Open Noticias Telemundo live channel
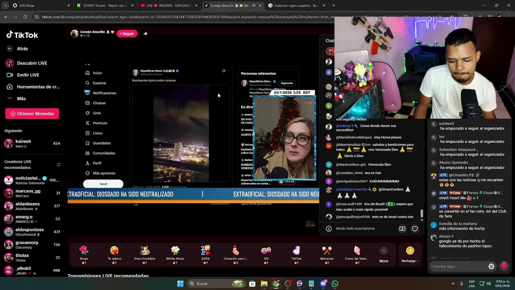Viewport: 515px width, 290px height. point(32,180)
